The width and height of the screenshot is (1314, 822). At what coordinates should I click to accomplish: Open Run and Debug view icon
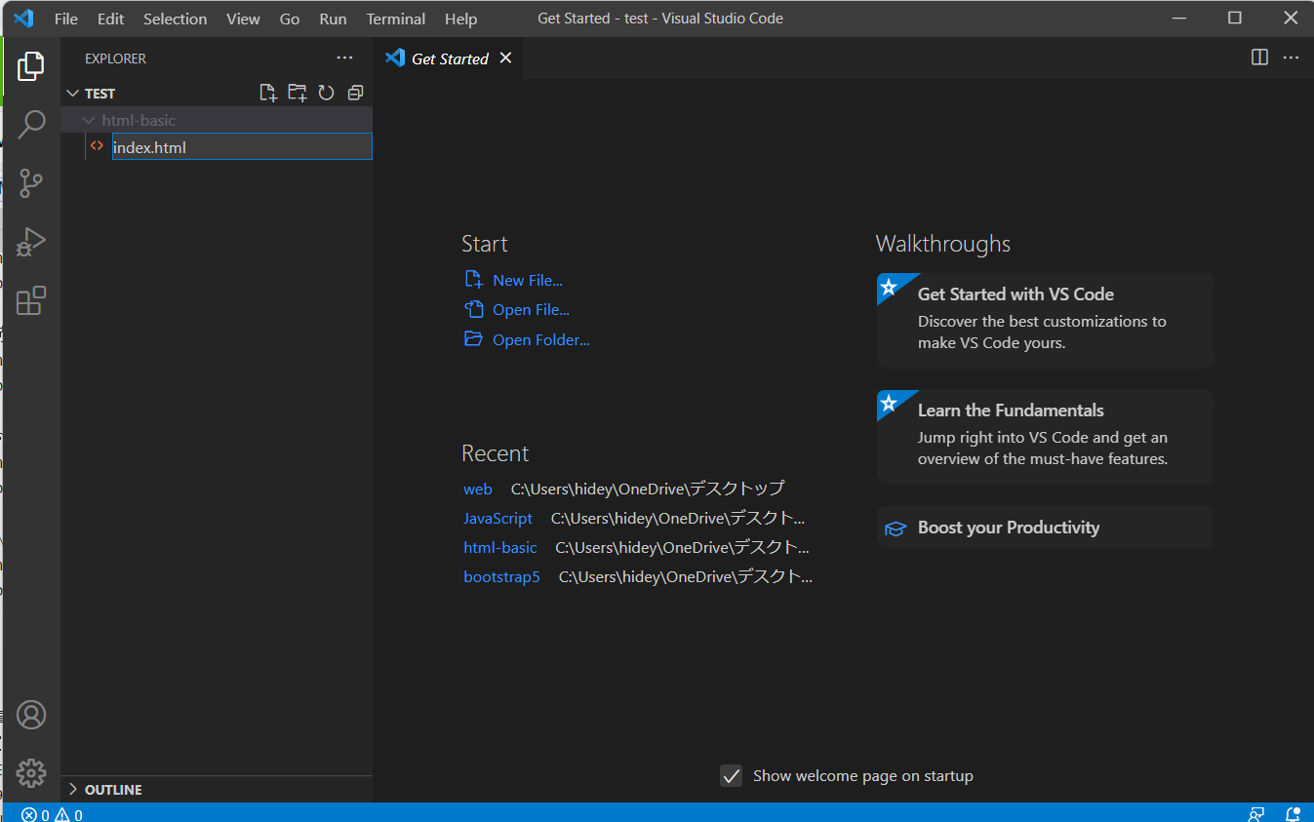(x=31, y=242)
